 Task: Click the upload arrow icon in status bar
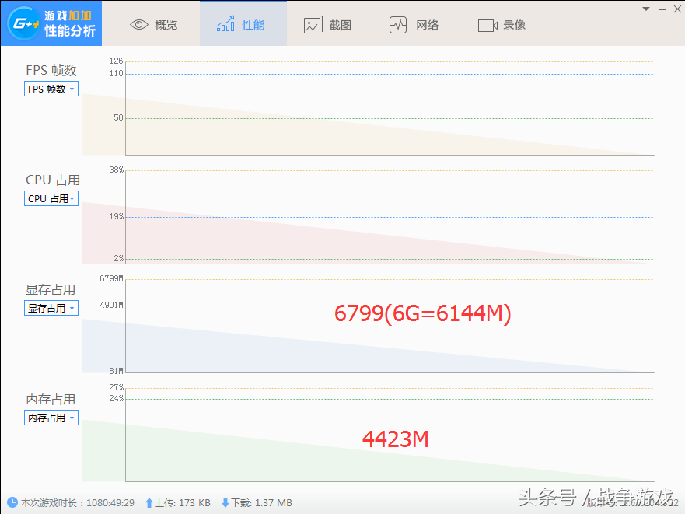[149, 503]
